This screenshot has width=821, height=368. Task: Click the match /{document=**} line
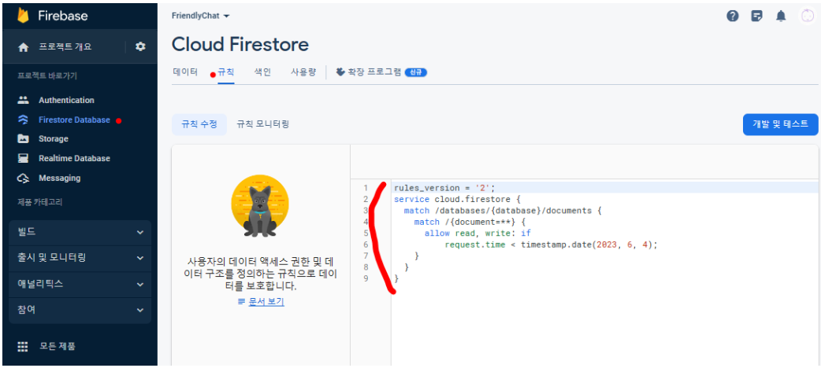(x=470, y=223)
